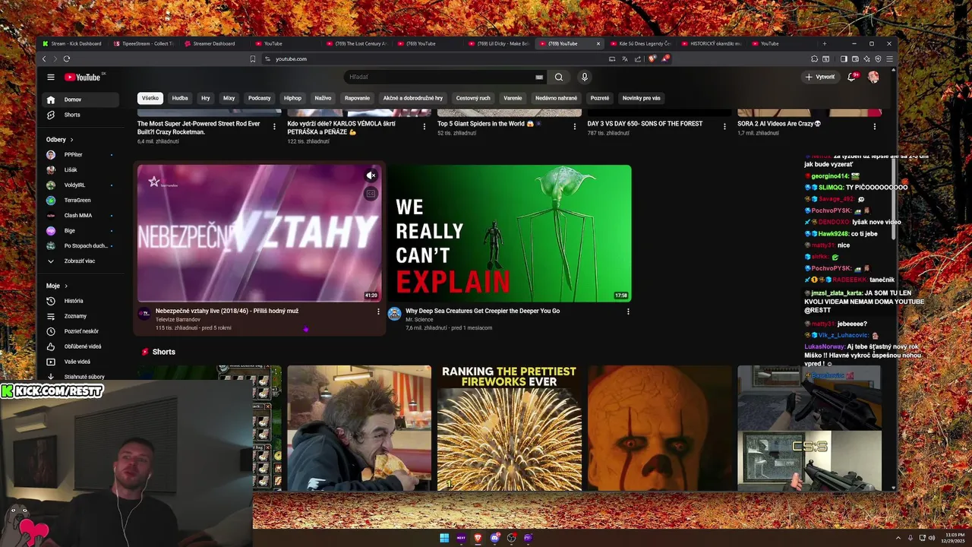Open the Brave Leo AI icon
Screen dimensions: 972x547
[866, 58]
